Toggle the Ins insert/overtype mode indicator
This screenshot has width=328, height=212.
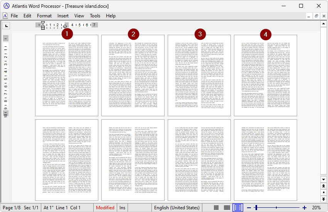coord(122,208)
